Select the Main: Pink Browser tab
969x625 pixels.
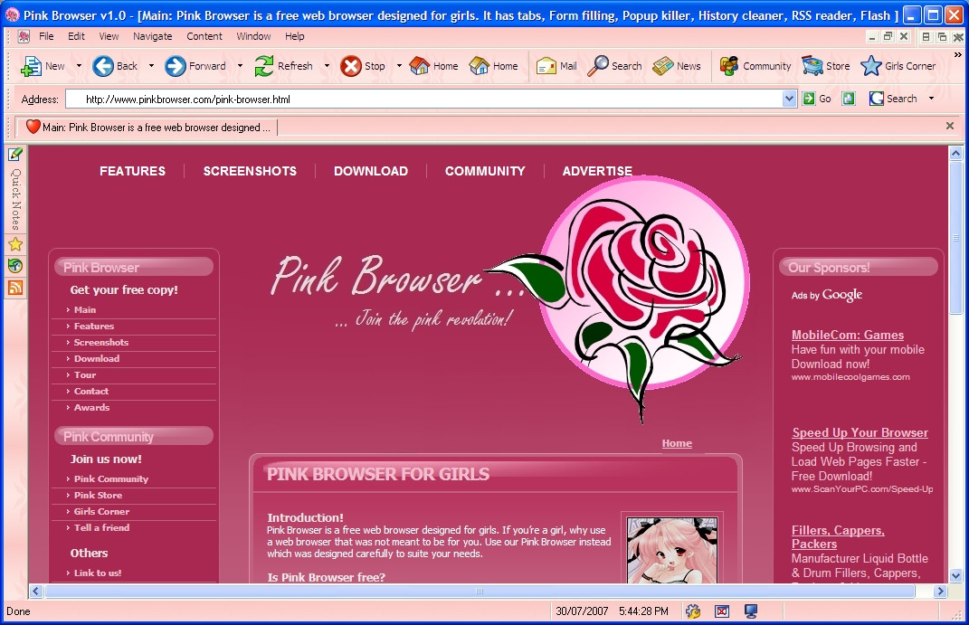click(148, 128)
